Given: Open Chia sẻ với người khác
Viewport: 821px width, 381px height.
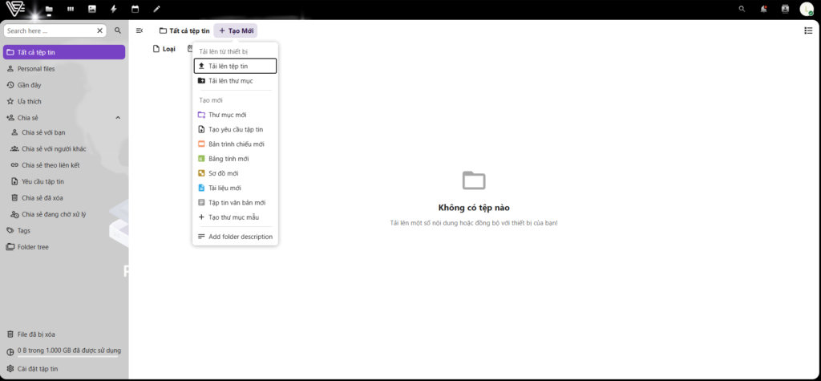Looking at the screenshot, I should [66, 149].
